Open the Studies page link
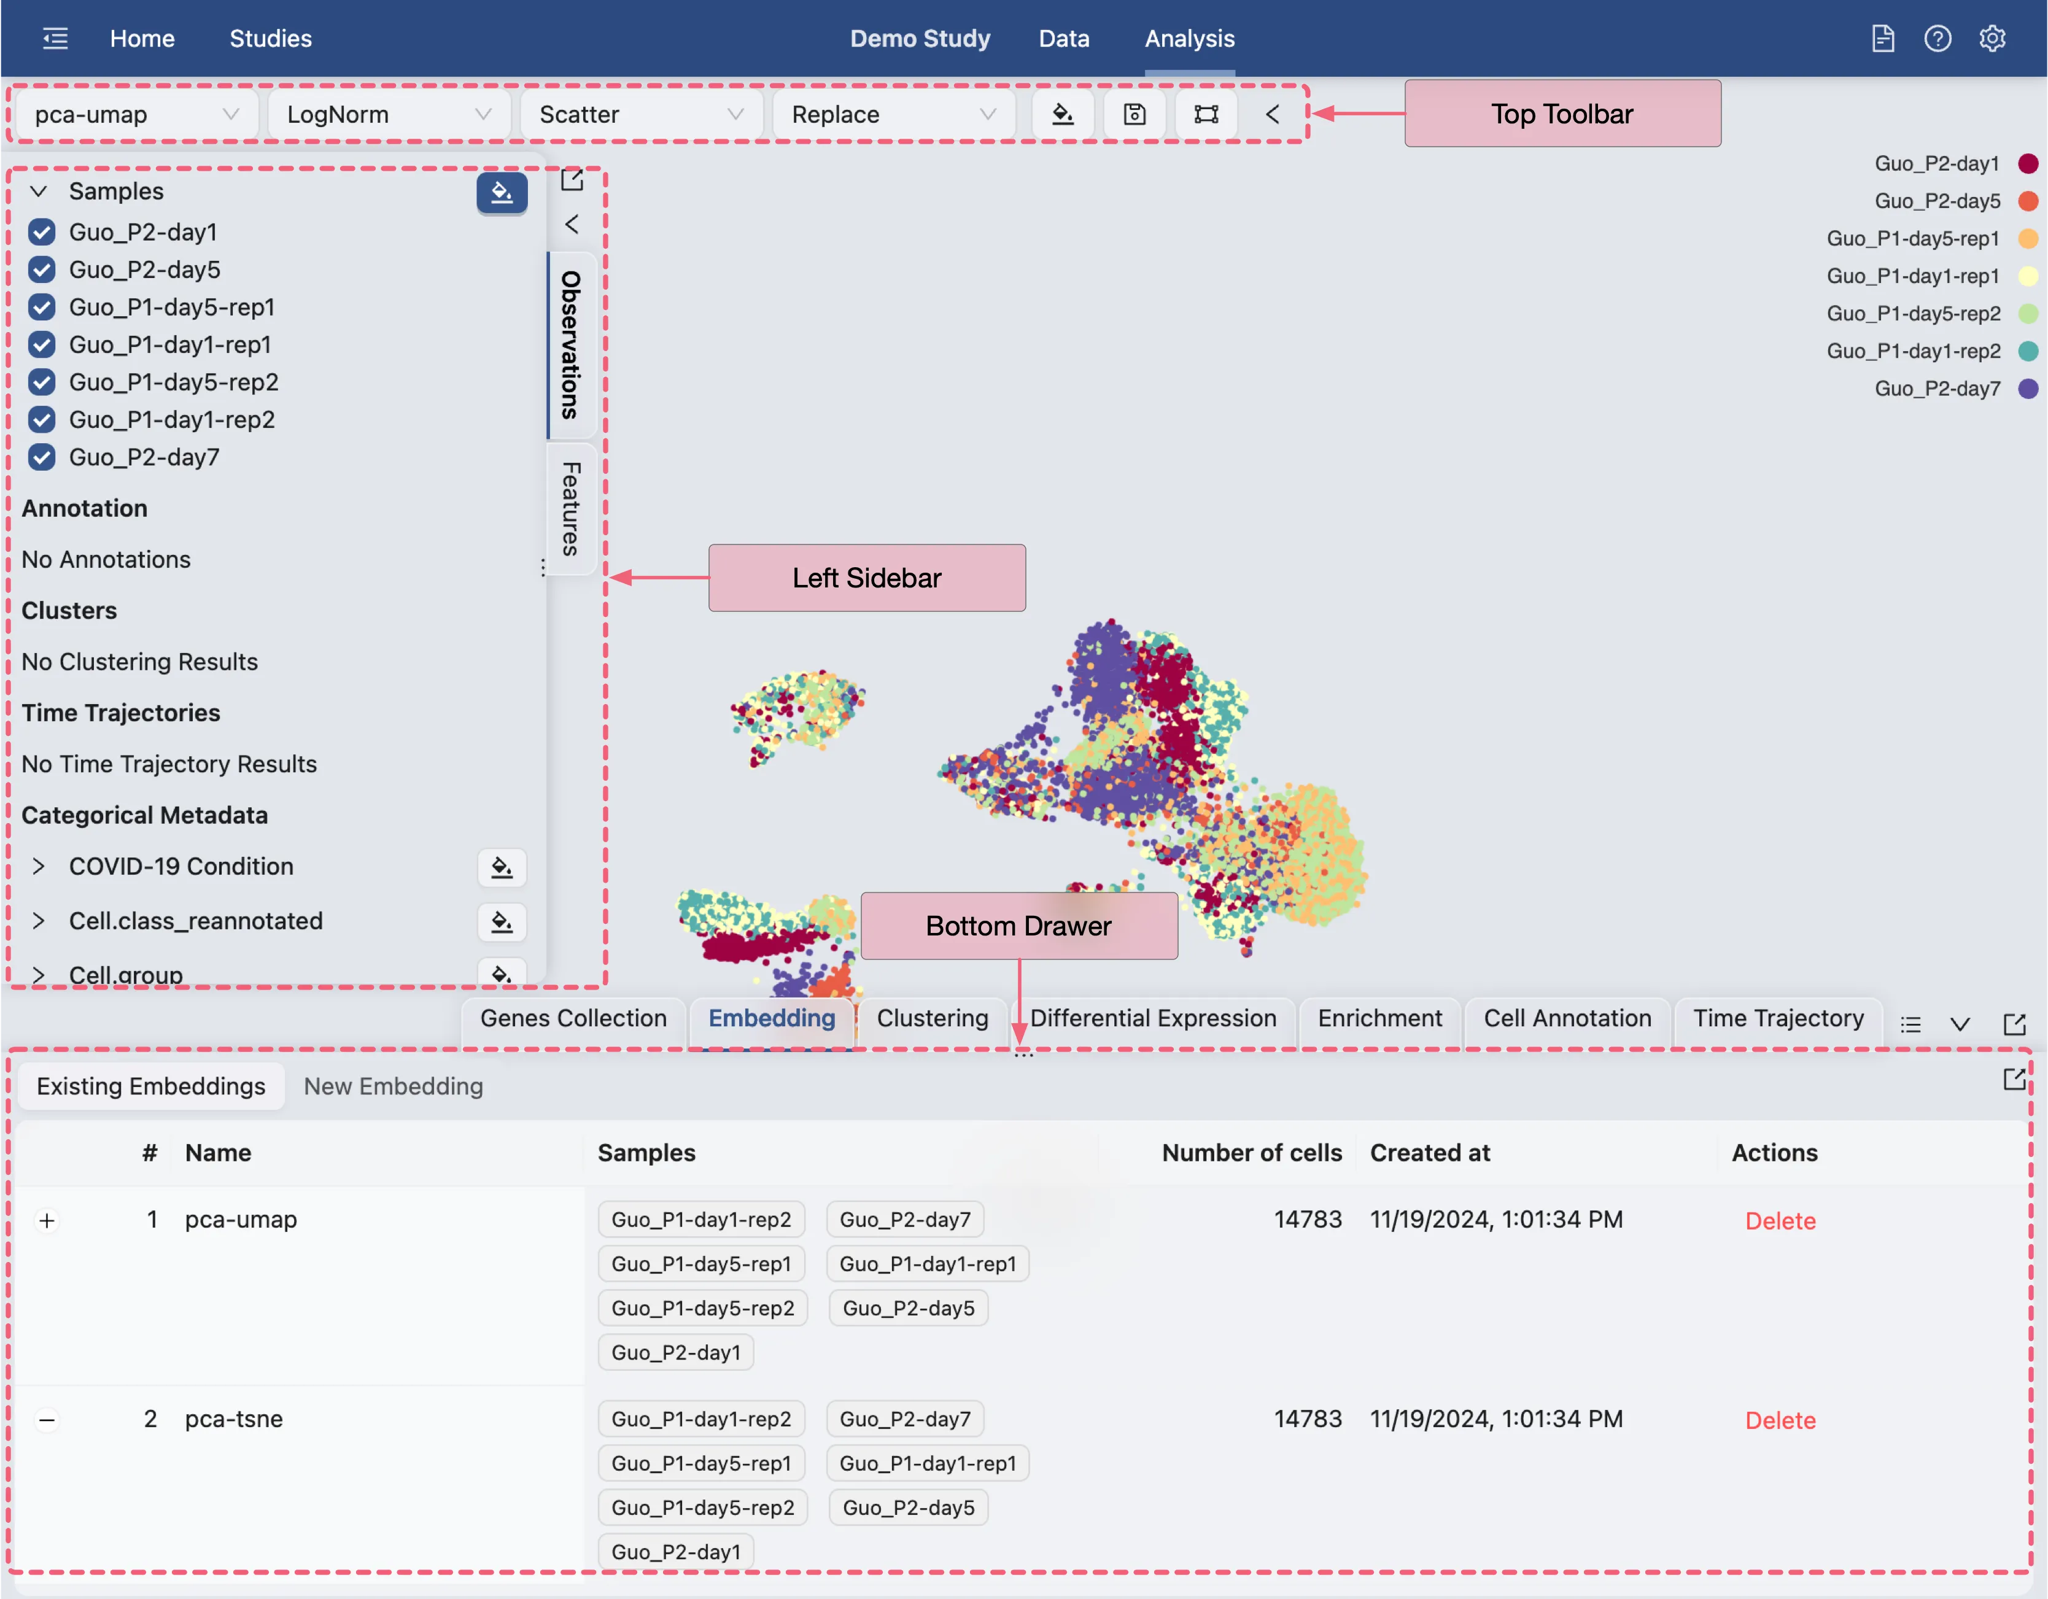This screenshot has width=2048, height=1599. 270,39
